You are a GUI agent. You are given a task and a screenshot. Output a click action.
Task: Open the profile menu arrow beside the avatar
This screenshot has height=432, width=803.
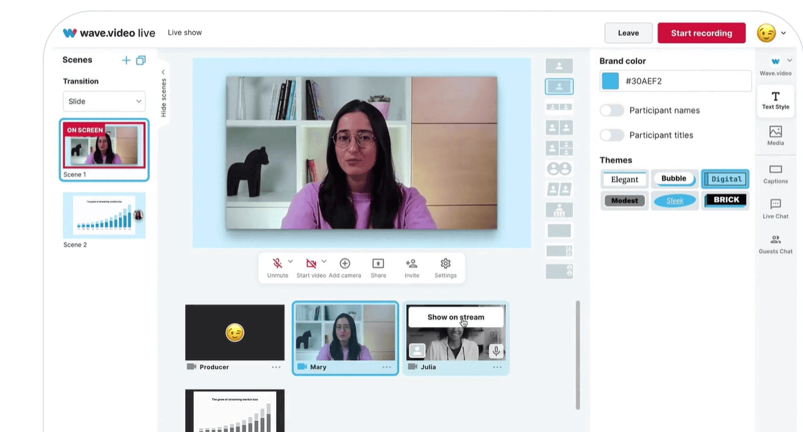[784, 33]
